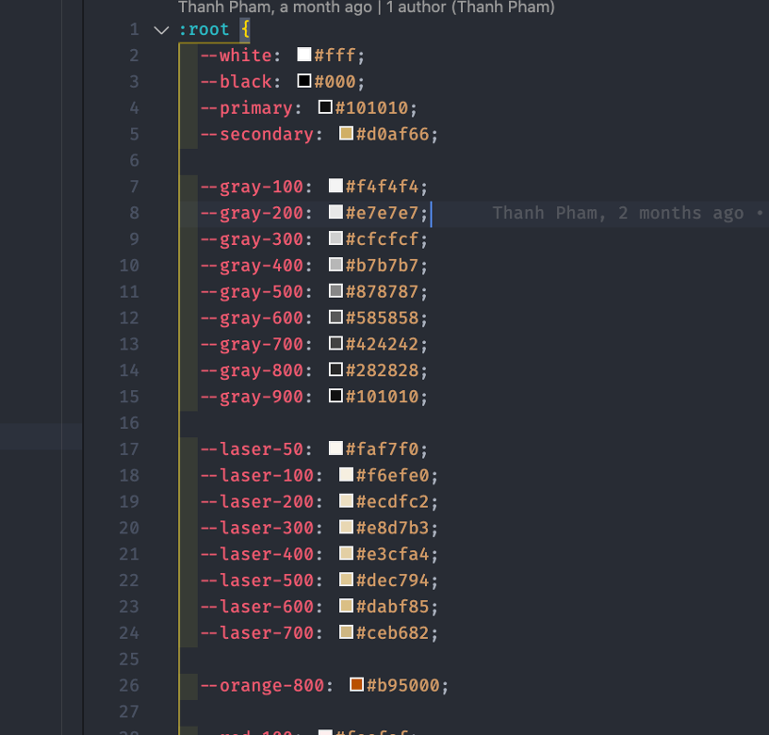Open the --gray-200 color decorator picker
This screenshot has width=769, height=735.
(335, 211)
